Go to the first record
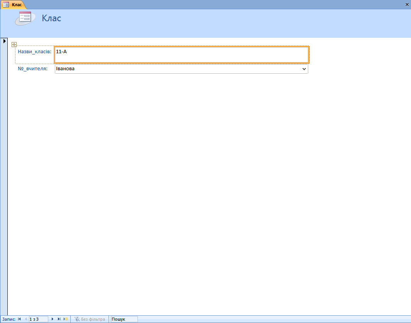The height and width of the screenshot is (323, 411). click(19, 319)
